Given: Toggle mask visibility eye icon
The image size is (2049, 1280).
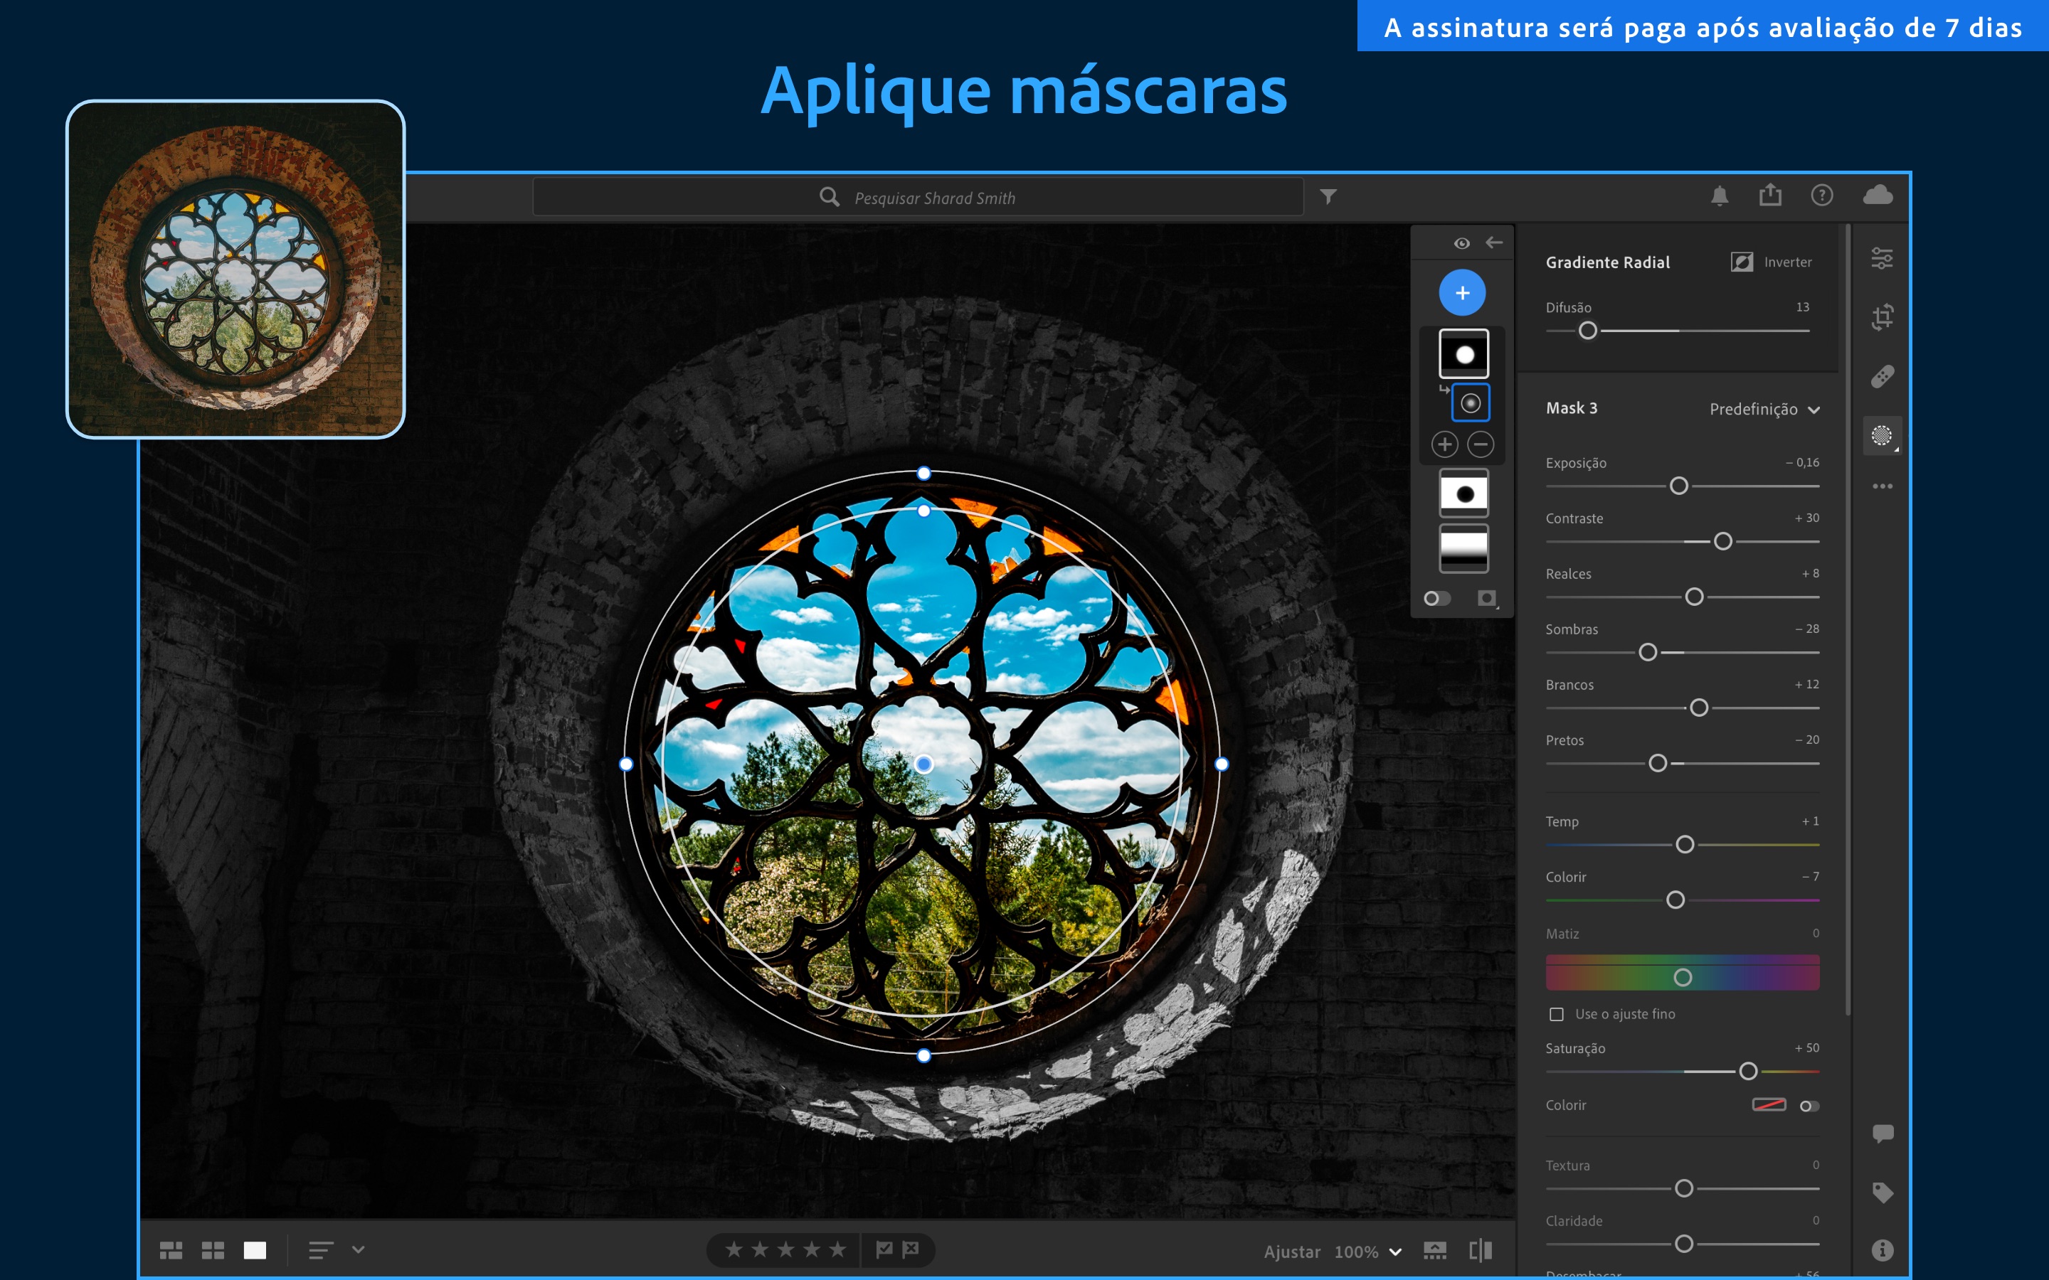Looking at the screenshot, I should pos(1461,244).
